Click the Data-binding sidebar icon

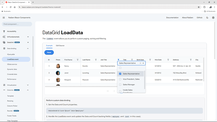click(4, 48)
